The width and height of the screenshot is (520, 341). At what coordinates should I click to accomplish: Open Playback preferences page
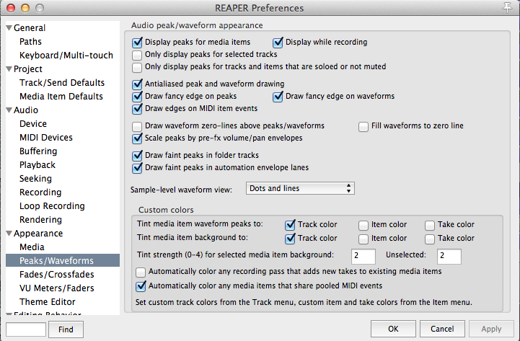(x=38, y=165)
